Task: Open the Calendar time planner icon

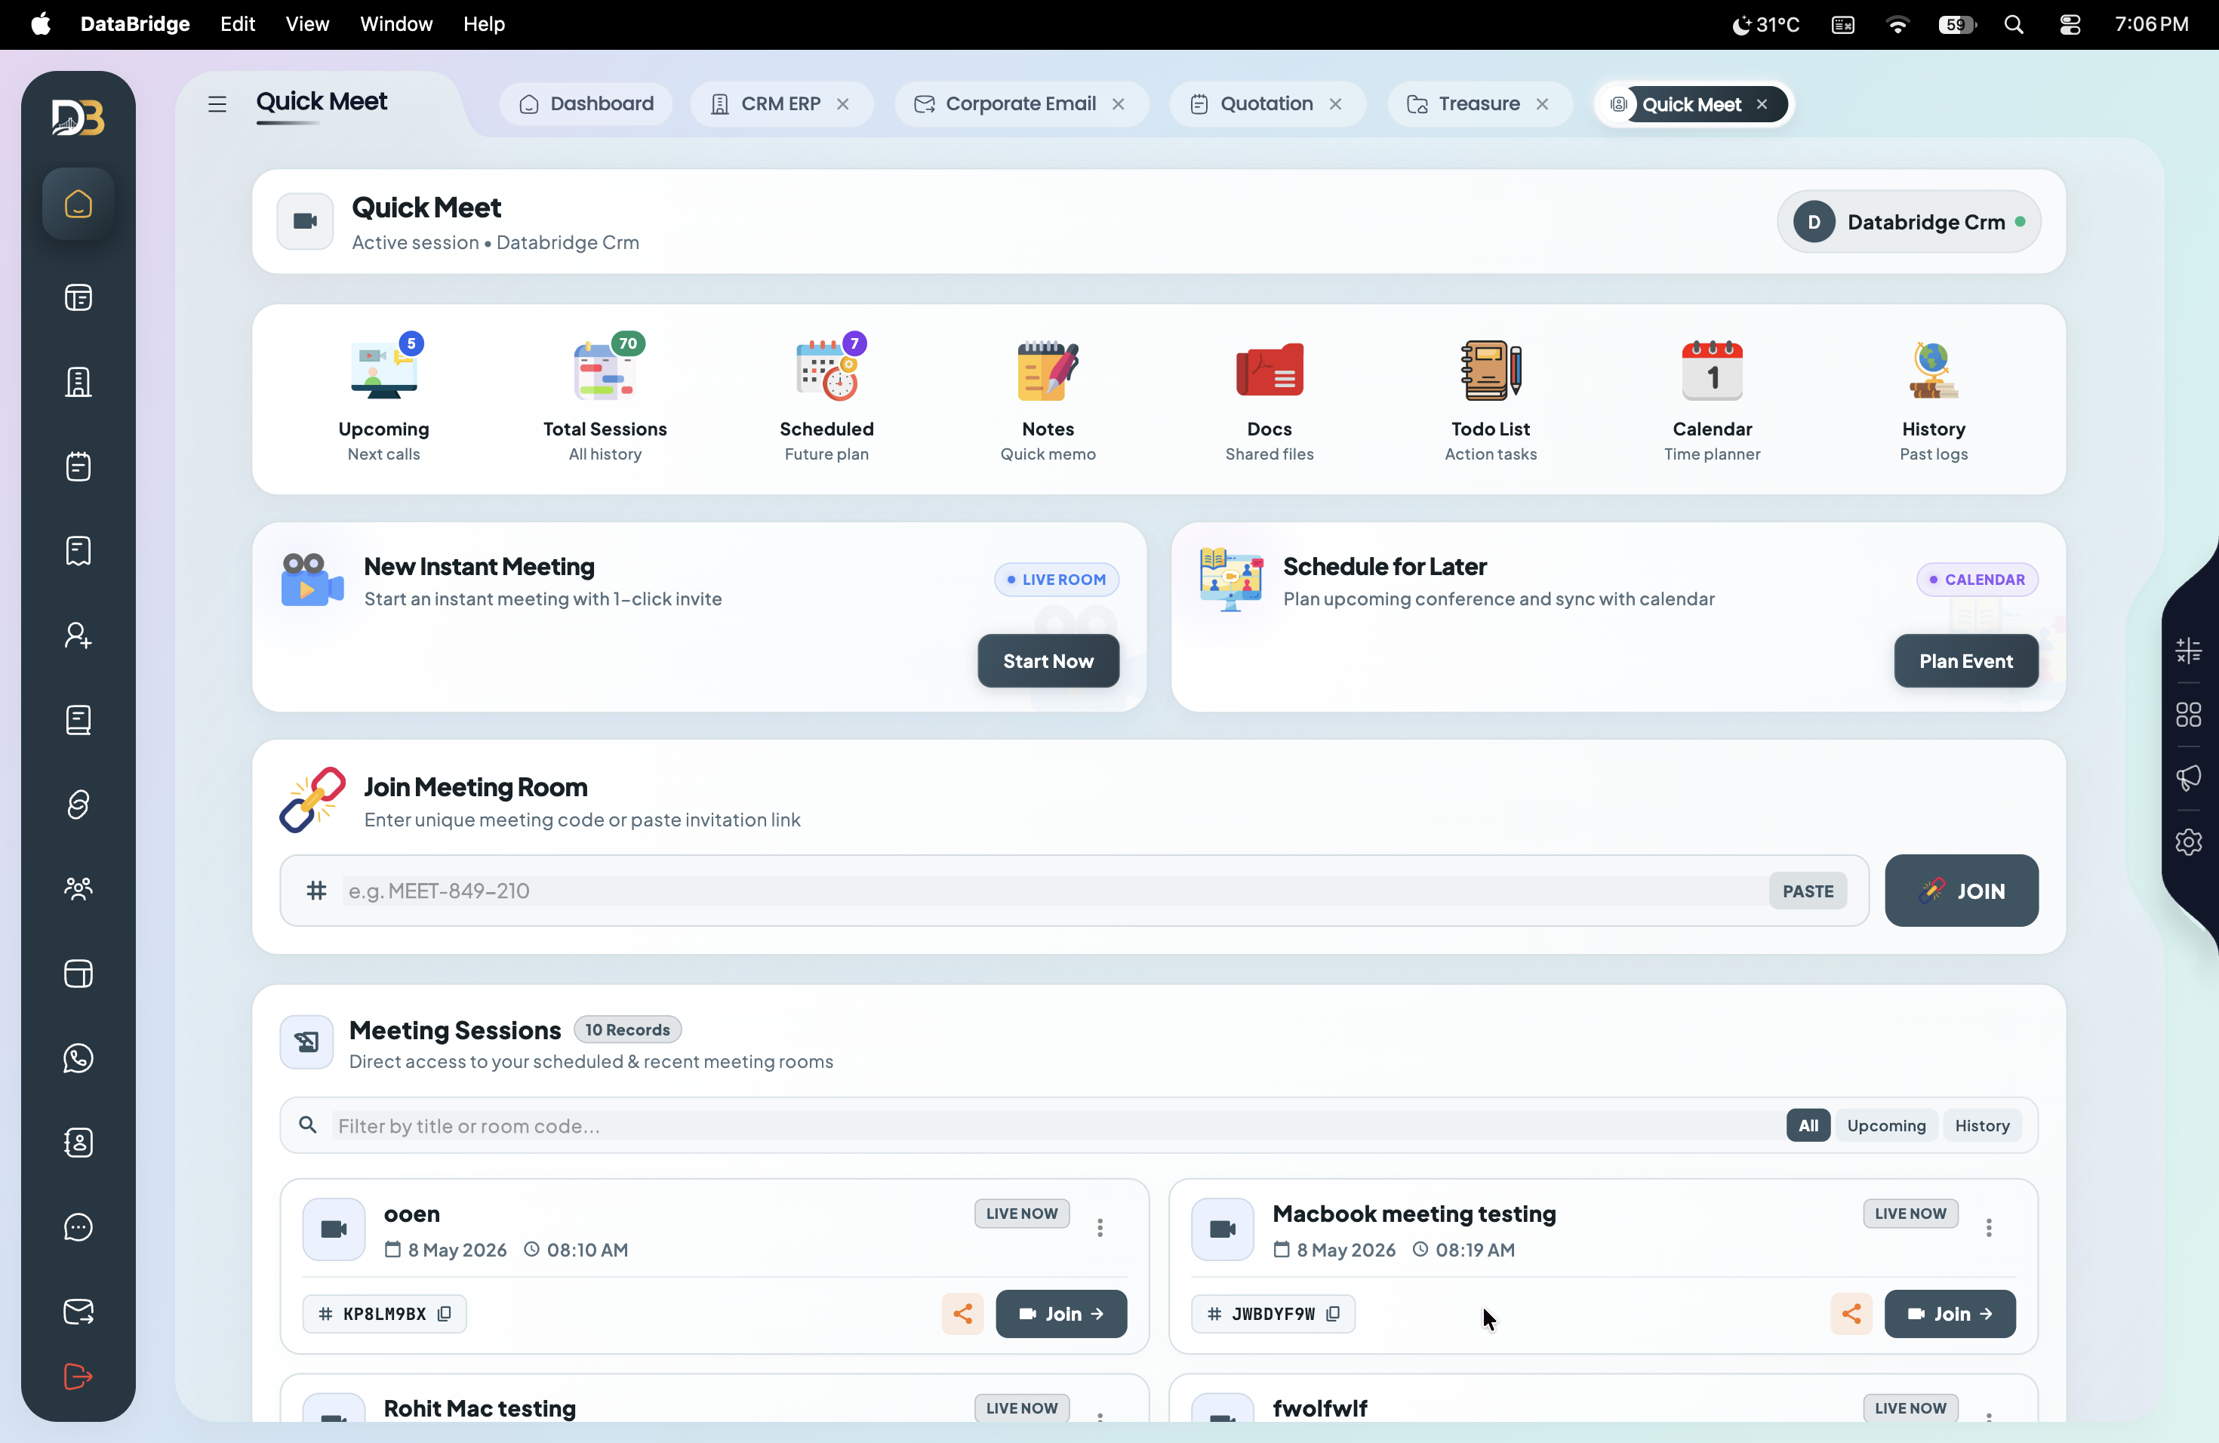Action: [x=1712, y=370]
